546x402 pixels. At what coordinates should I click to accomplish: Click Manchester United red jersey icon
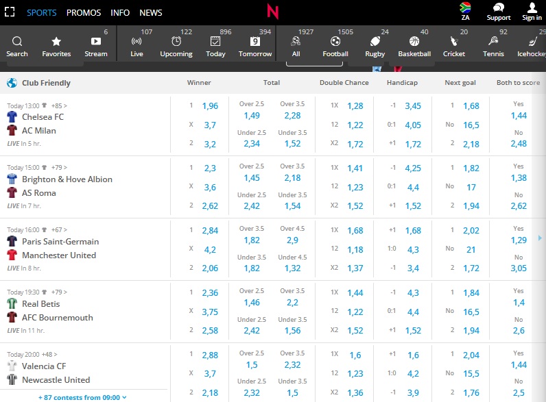pyautogui.click(x=12, y=255)
